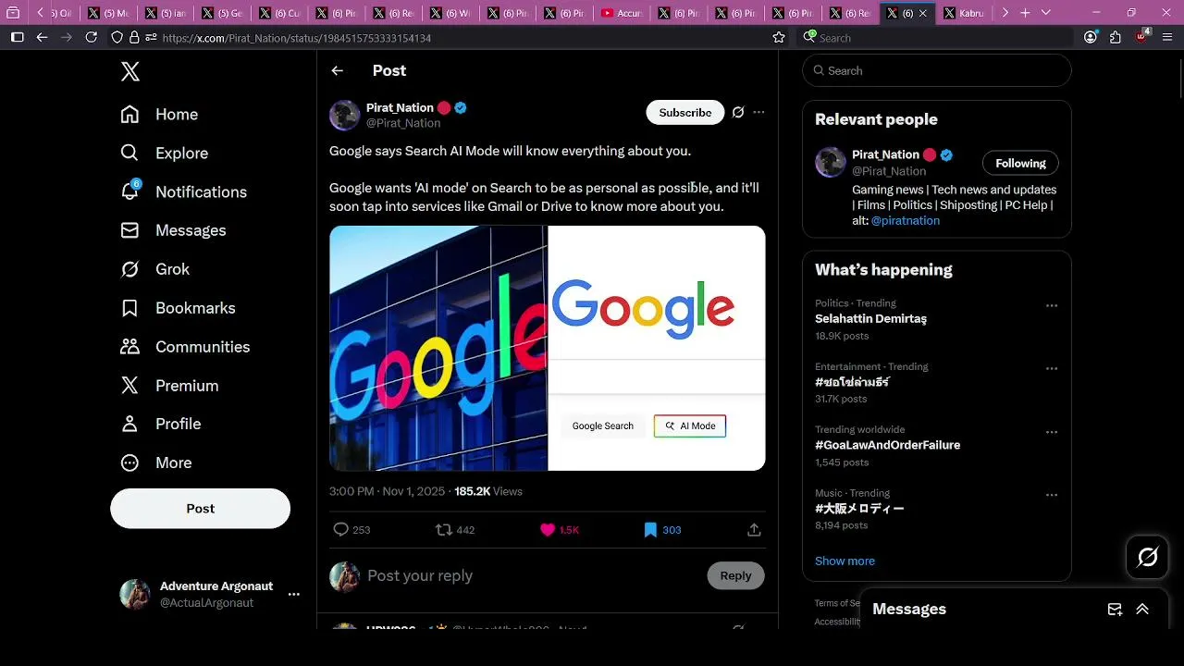
Task: Open the Firefox account icon
Action: pos(1091,38)
